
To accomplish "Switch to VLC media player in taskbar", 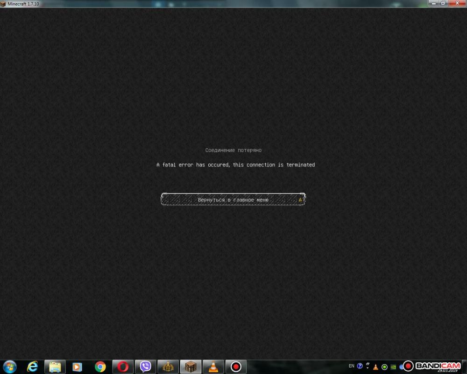I will point(213,367).
